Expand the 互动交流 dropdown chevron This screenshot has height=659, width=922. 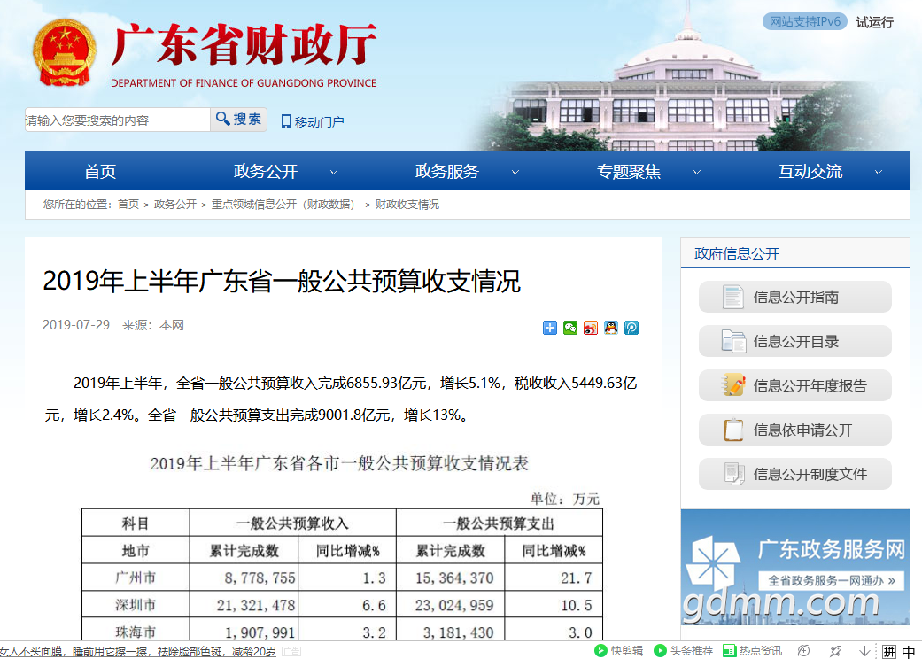[x=879, y=172]
